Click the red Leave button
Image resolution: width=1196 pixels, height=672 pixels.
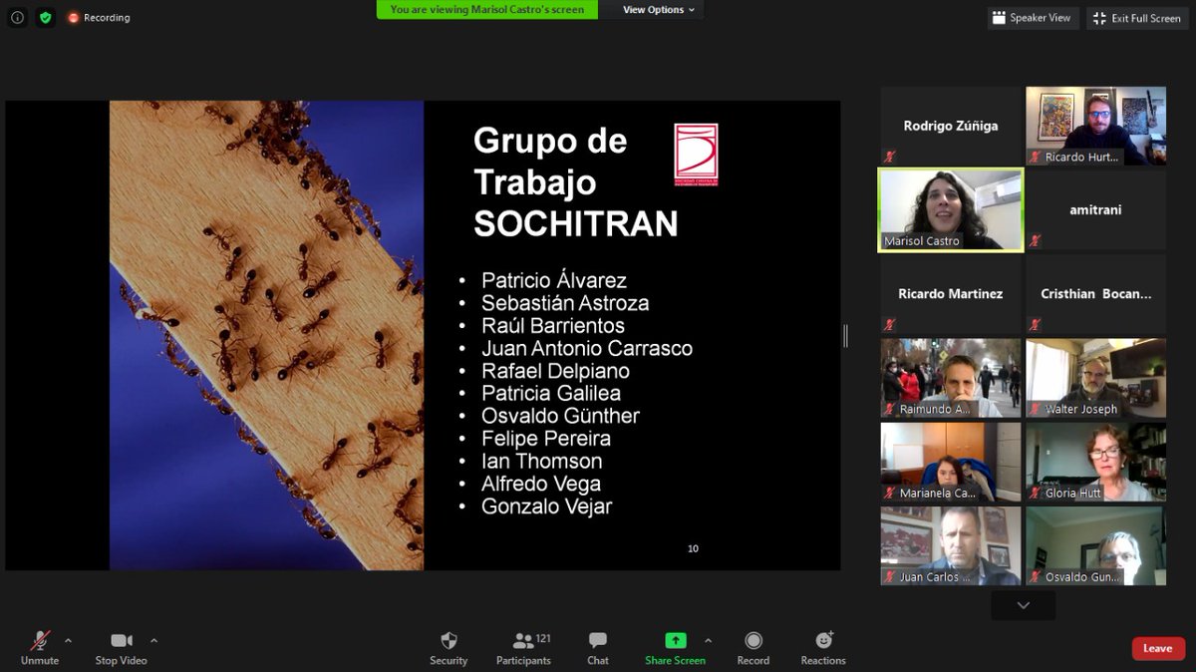click(x=1158, y=648)
